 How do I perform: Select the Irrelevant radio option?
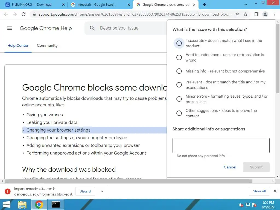pyautogui.click(x=179, y=85)
